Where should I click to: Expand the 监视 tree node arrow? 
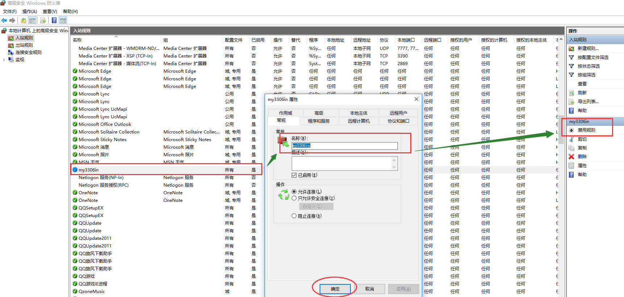[x=4, y=60]
